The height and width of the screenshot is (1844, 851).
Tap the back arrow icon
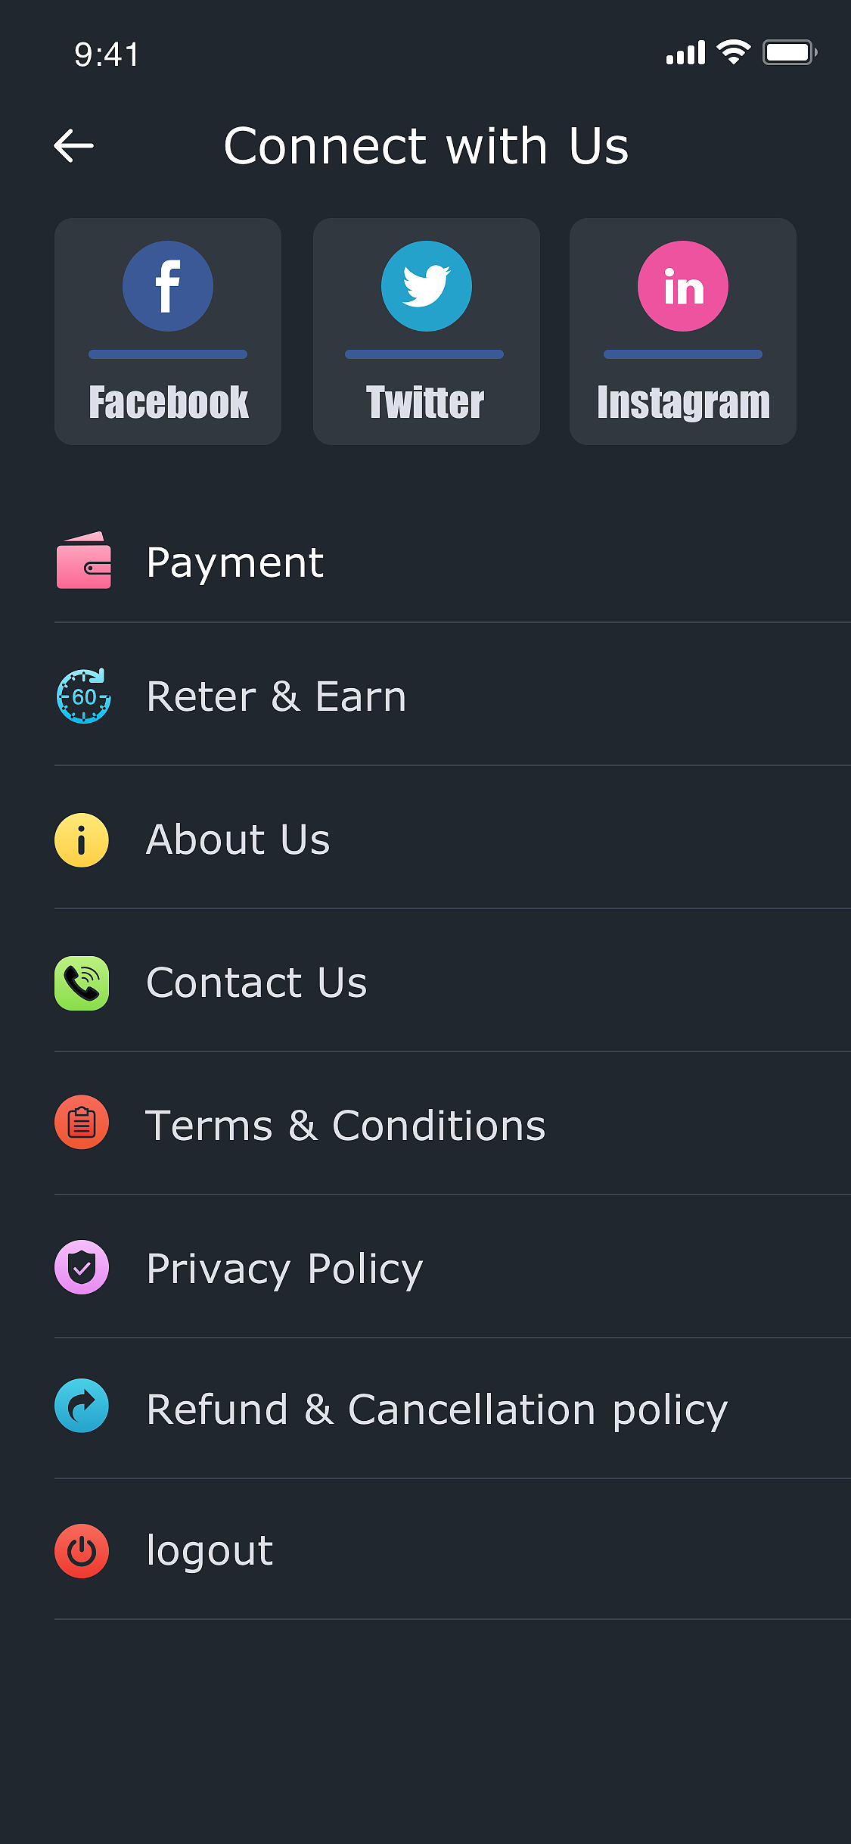[74, 146]
